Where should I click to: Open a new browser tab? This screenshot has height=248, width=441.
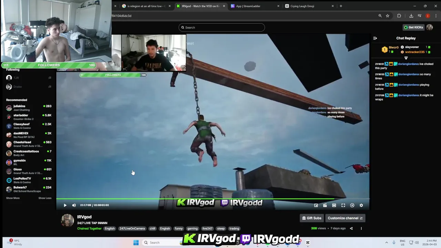pyautogui.click(x=341, y=6)
